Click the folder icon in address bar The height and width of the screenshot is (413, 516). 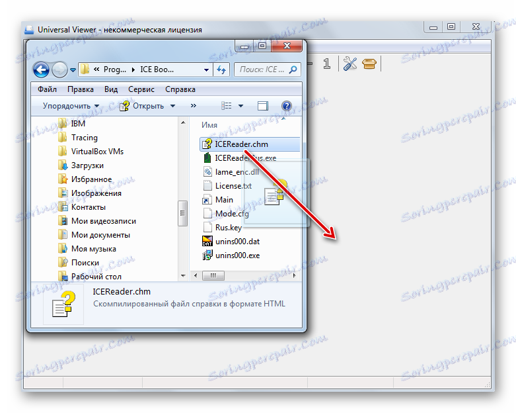coord(85,69)
